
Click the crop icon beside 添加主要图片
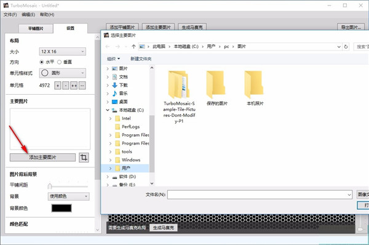coord(84,158)
